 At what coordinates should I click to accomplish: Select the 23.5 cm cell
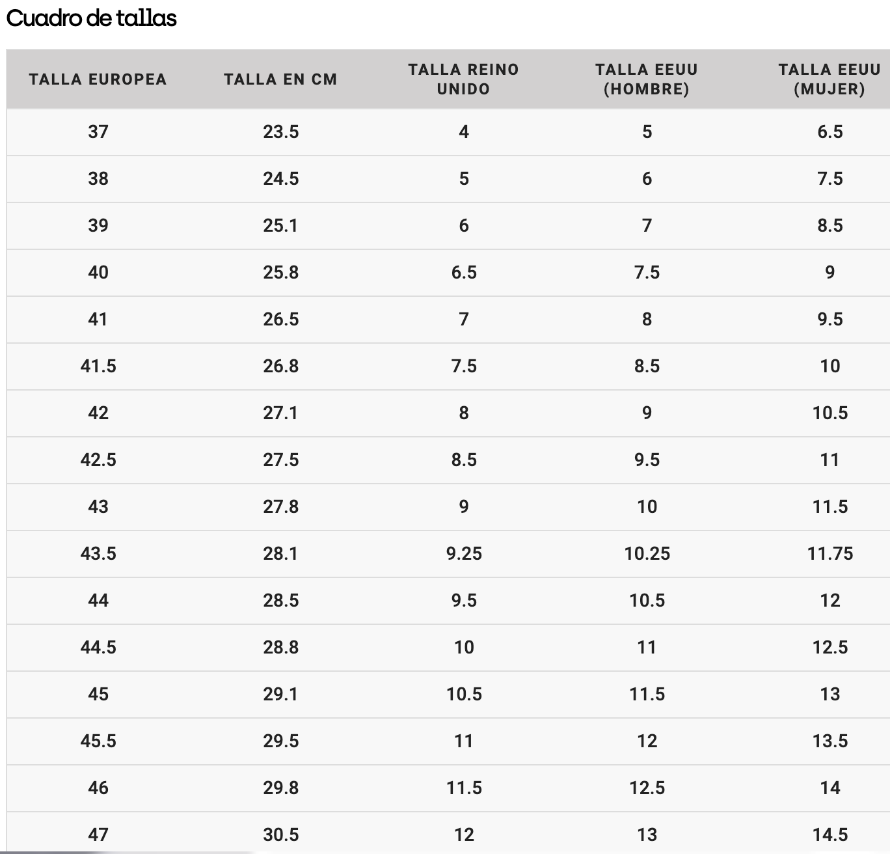coord(281,131)
